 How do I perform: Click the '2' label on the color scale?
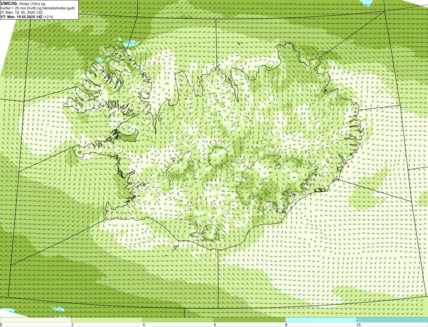pyautogui.click(x=72, y=325)
